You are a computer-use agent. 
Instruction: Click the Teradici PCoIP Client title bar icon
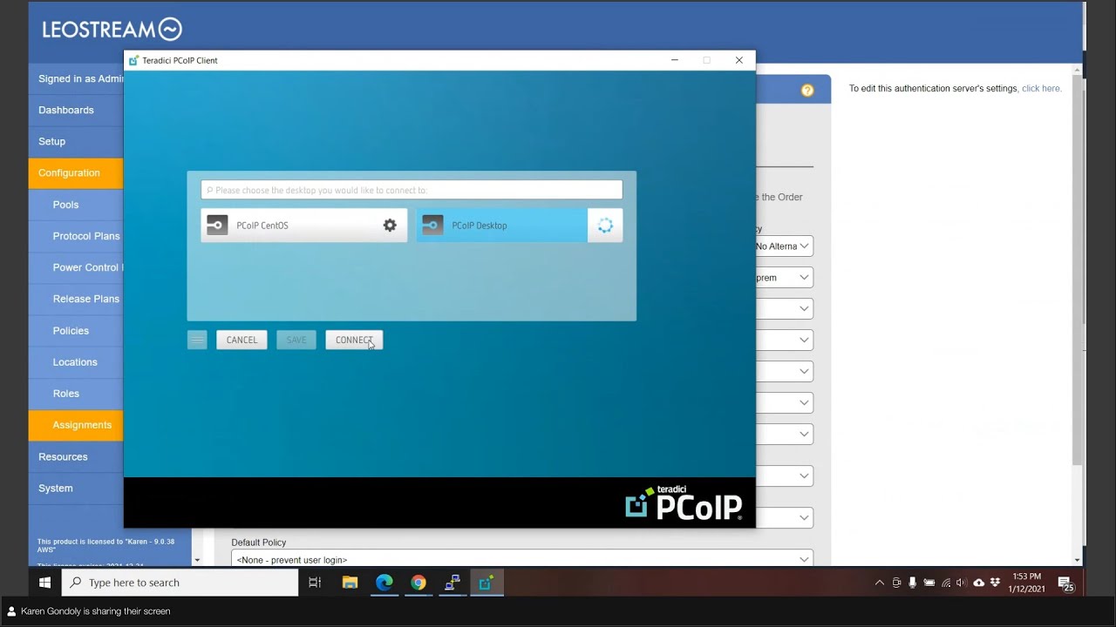tap(133, 60)
